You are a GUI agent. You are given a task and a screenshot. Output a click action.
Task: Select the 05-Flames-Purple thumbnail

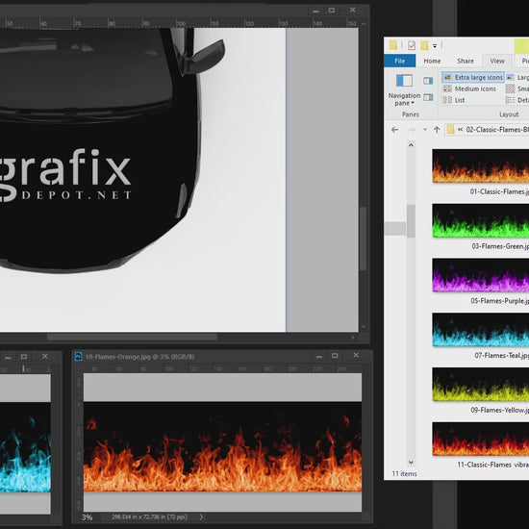tap(480, 275)
